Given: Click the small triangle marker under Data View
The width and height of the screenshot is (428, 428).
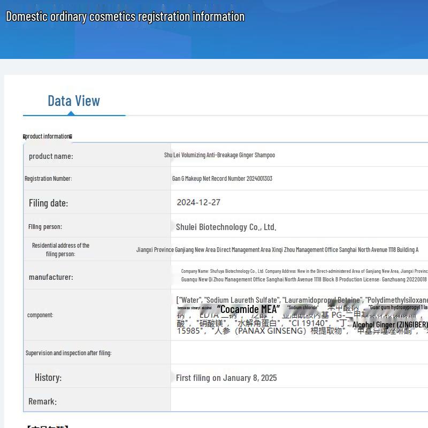Looking at the screenshot, I should 71,113.
